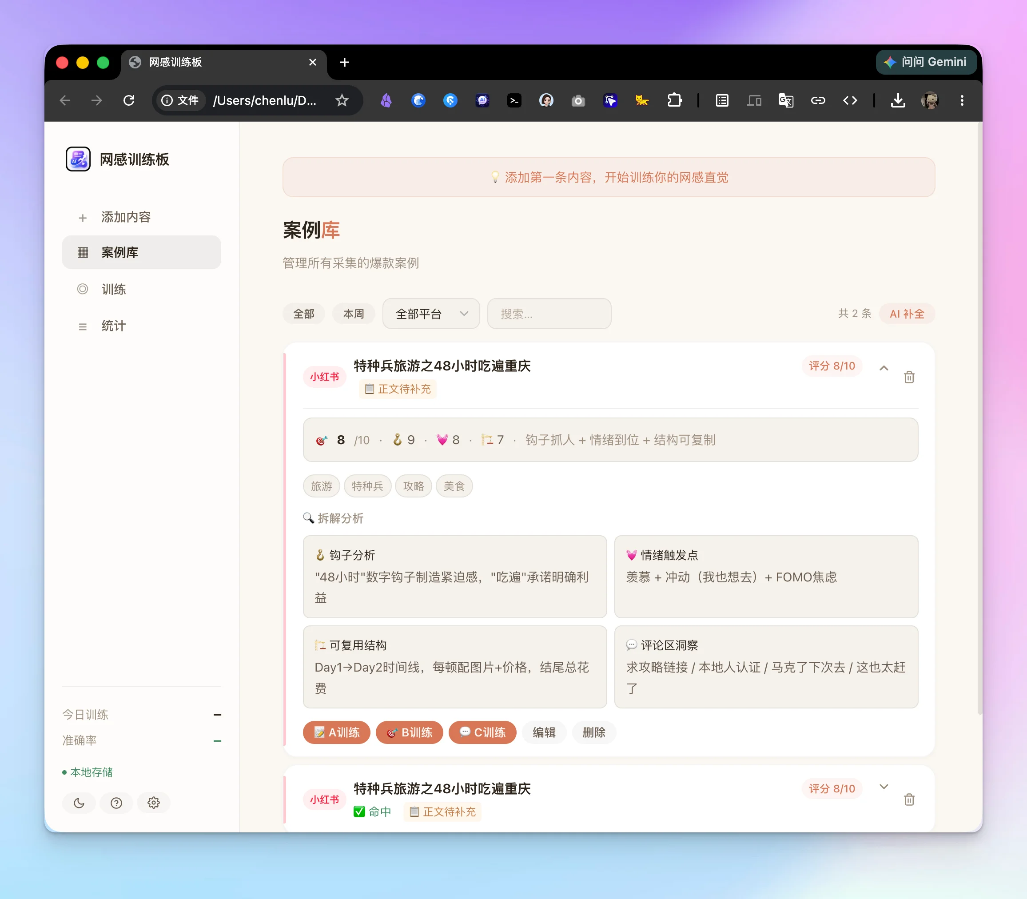The image size is (1027, 899).
Task: Open the help question-mark icon
Action: click(x=116, y=803)
